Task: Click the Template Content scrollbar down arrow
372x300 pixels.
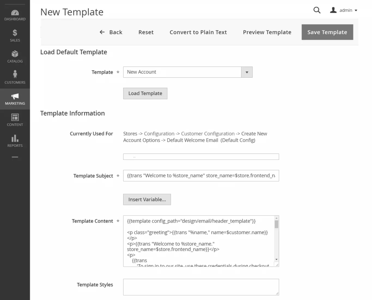Action: click(x=276, y=259)
